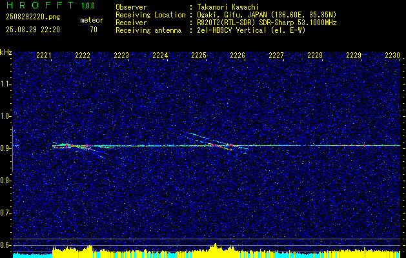
Task: Click time marker 2227
Action: tap(276, 55)
